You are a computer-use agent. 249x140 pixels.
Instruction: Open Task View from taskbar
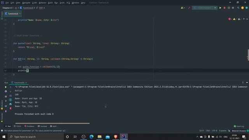click(75, 136)
